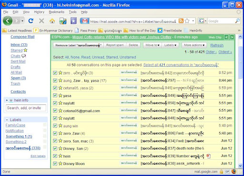Image resolution: width=244 pixels, height=176 pixels.
Task: Open the Move to dropdown
Action: [x=152, y=45]
